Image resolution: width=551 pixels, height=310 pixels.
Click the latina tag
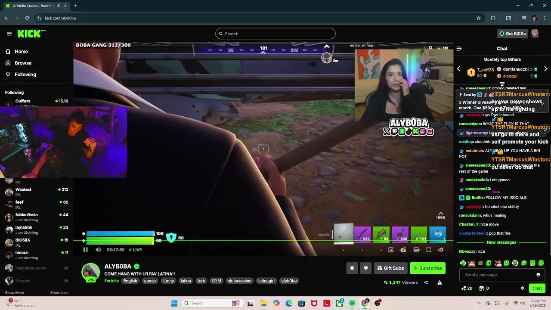point(186,281)
